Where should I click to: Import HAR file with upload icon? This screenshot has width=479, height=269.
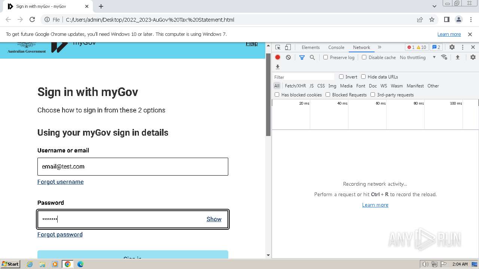(x=457, y=57)
